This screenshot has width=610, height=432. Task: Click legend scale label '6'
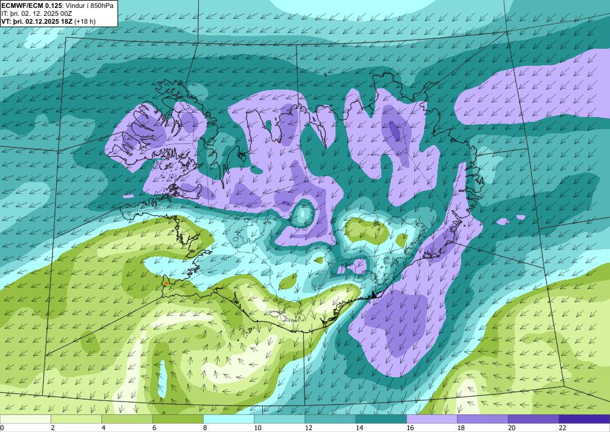pyautogui.click(x=154, y=428)
